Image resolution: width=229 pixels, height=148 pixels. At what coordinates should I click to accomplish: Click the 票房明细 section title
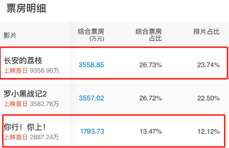point(26,8)
